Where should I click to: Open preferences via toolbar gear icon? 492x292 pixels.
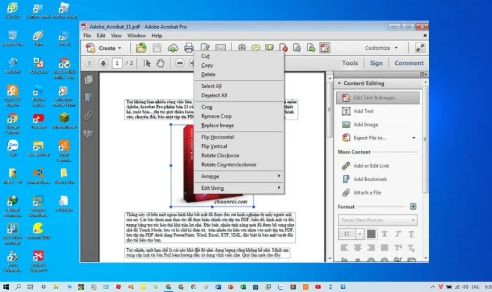pyautogui.click(x=241, y=47)
